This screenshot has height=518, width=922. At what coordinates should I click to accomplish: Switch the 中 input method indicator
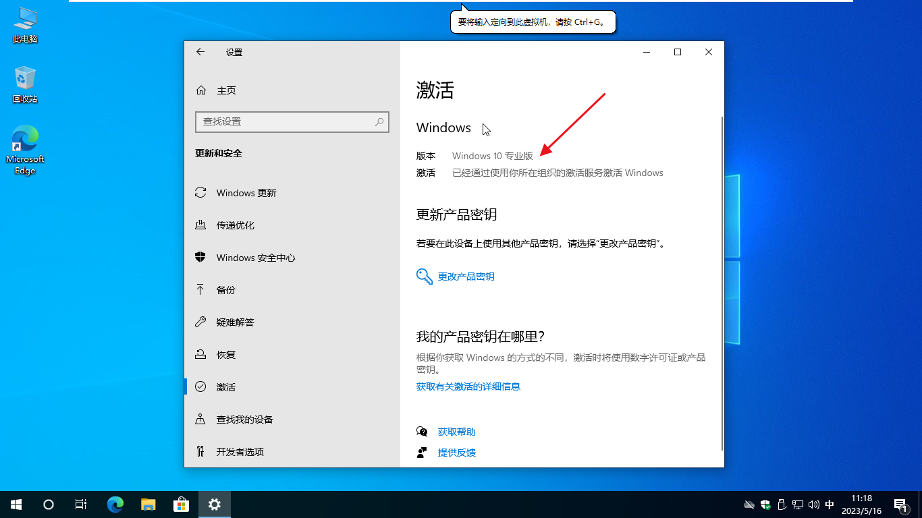830,505
